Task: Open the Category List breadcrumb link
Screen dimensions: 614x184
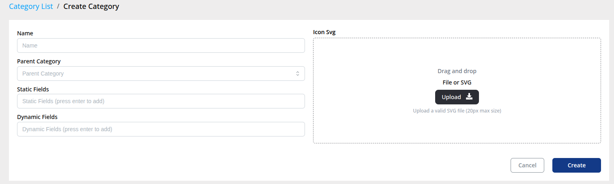Action: point(31,6)
